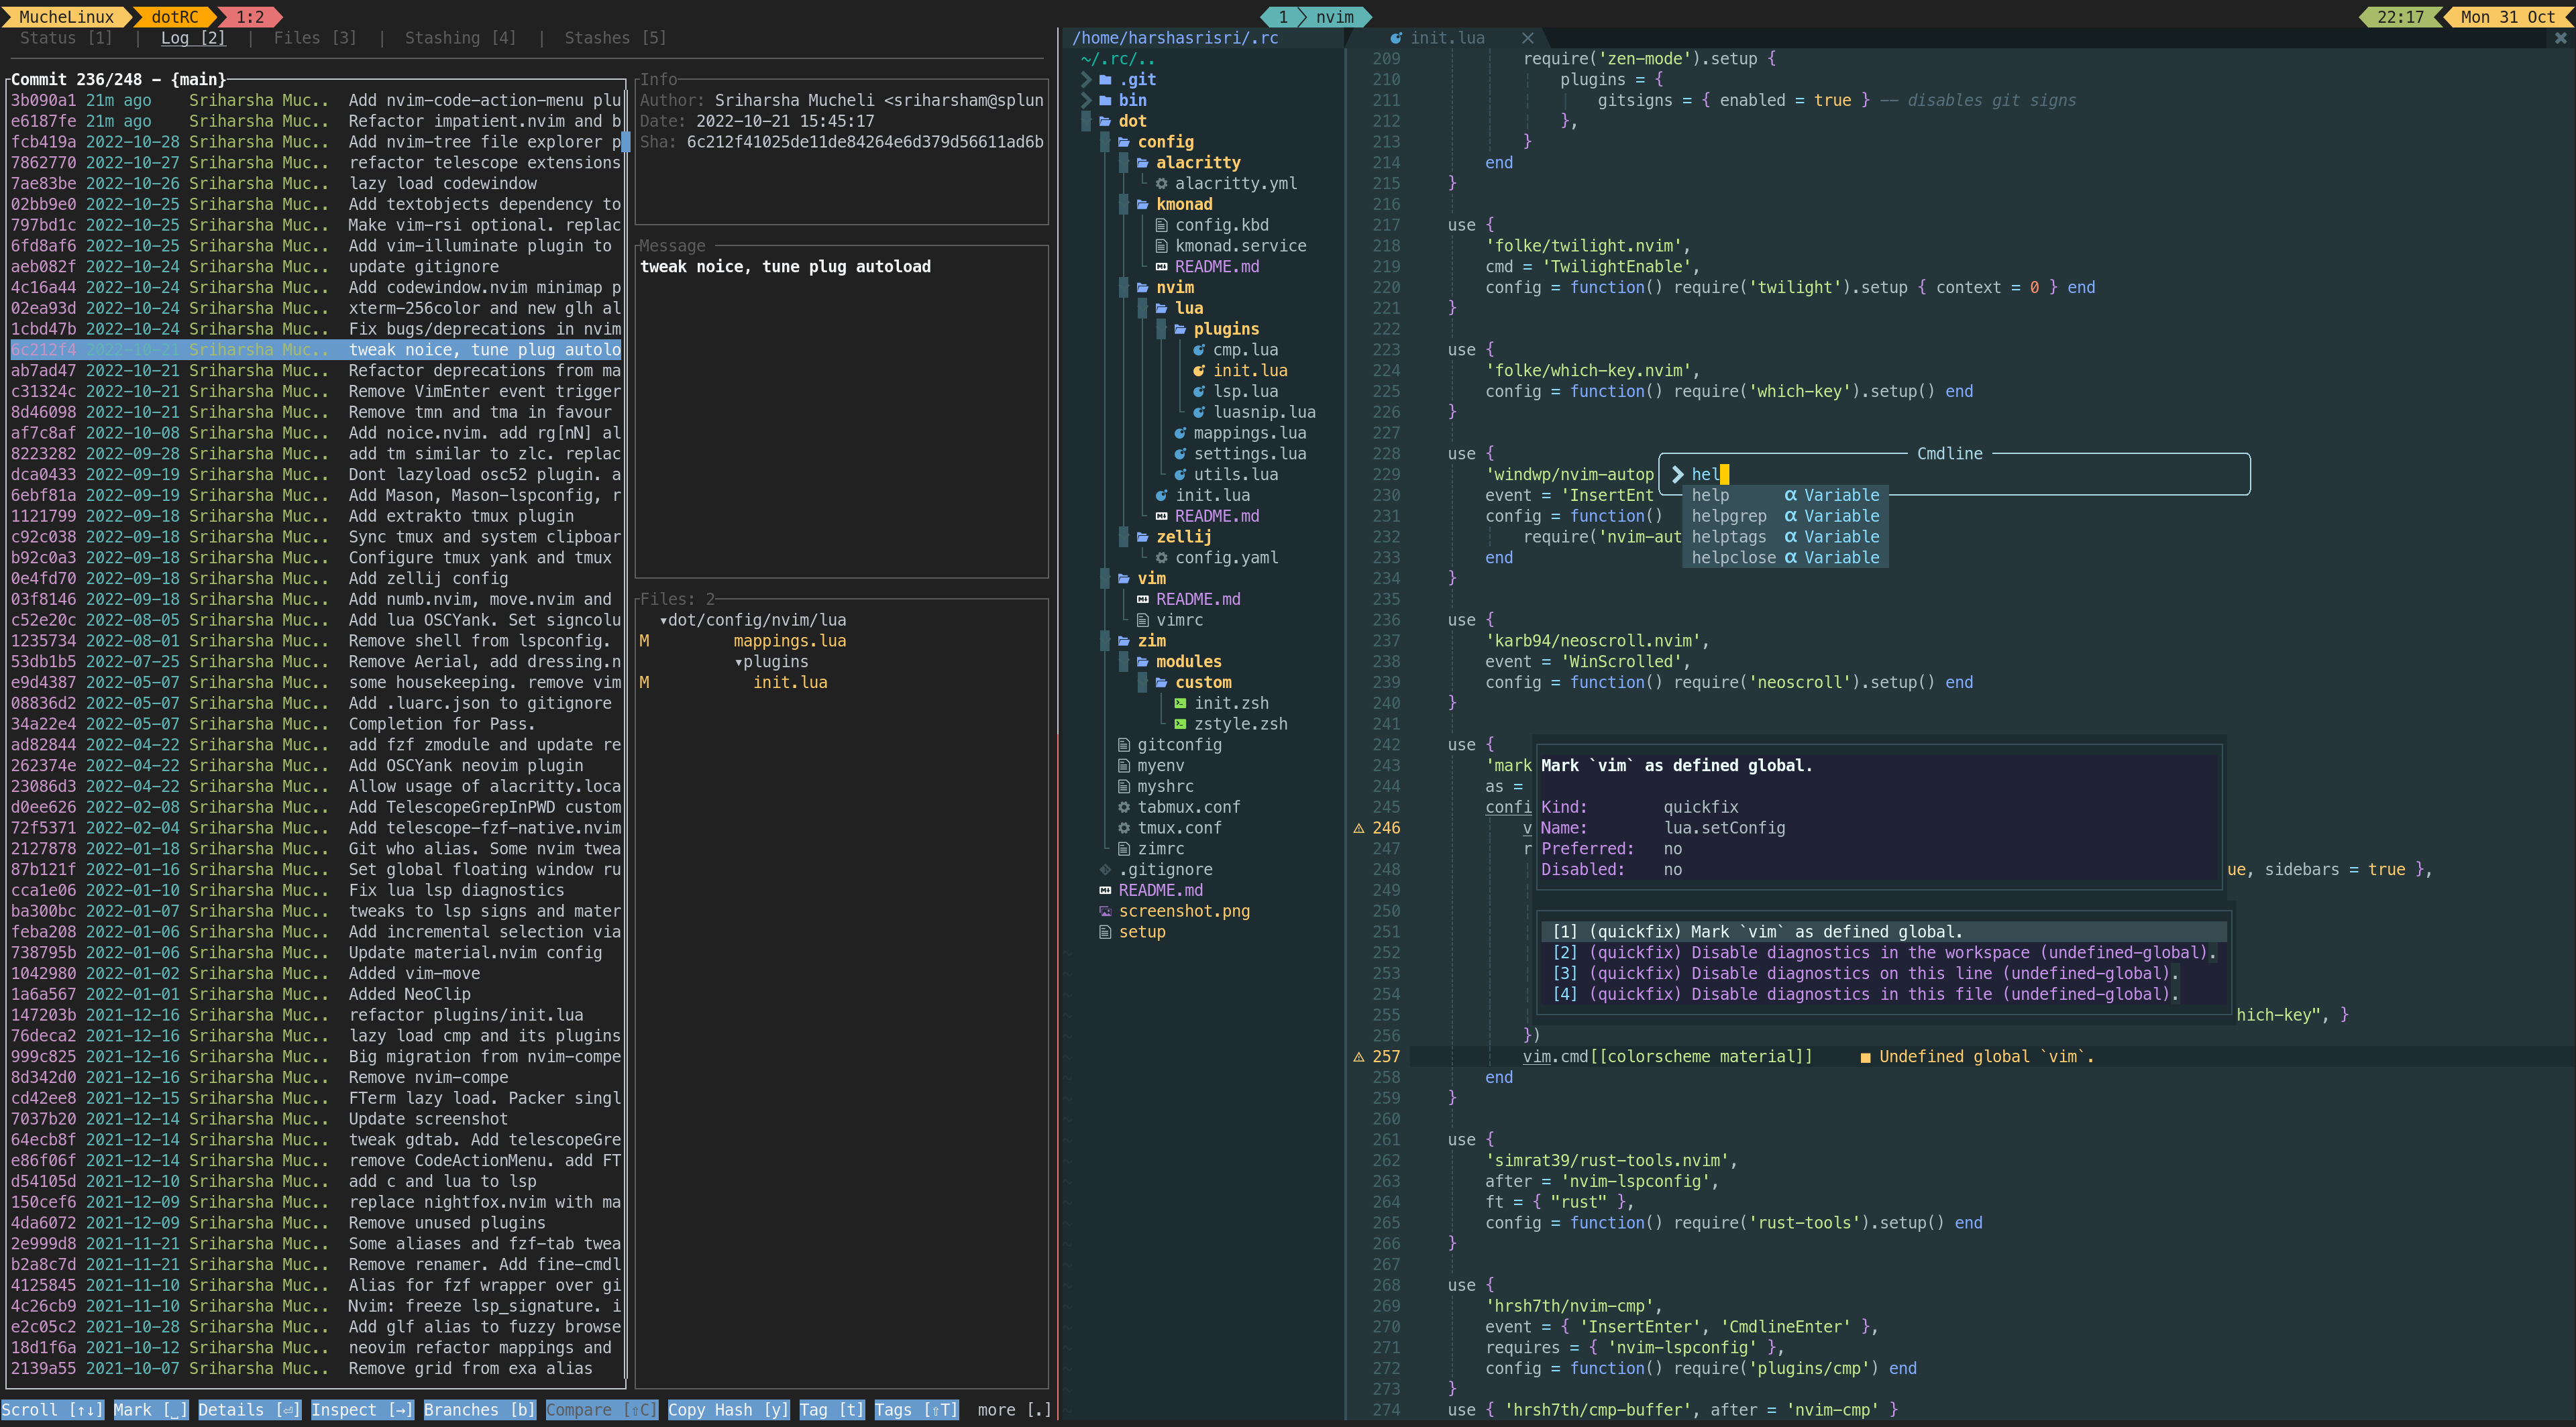
Task: Click the Inspect button in bottom bar
Action: pos(362,1410)
